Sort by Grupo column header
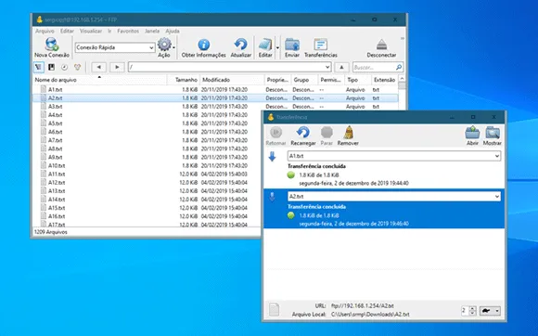 pyautogui.click(x=304, y=80)
